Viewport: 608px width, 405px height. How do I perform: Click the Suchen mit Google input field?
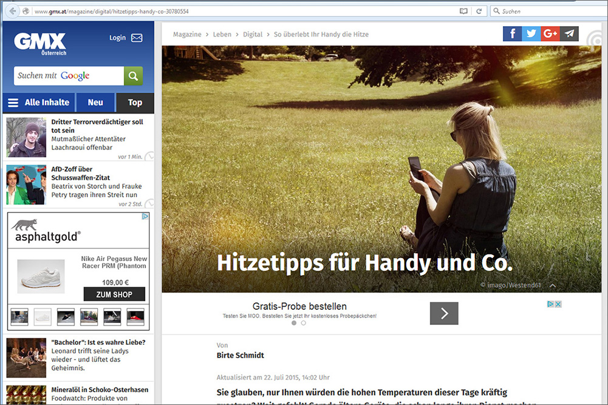coord(69,76)
